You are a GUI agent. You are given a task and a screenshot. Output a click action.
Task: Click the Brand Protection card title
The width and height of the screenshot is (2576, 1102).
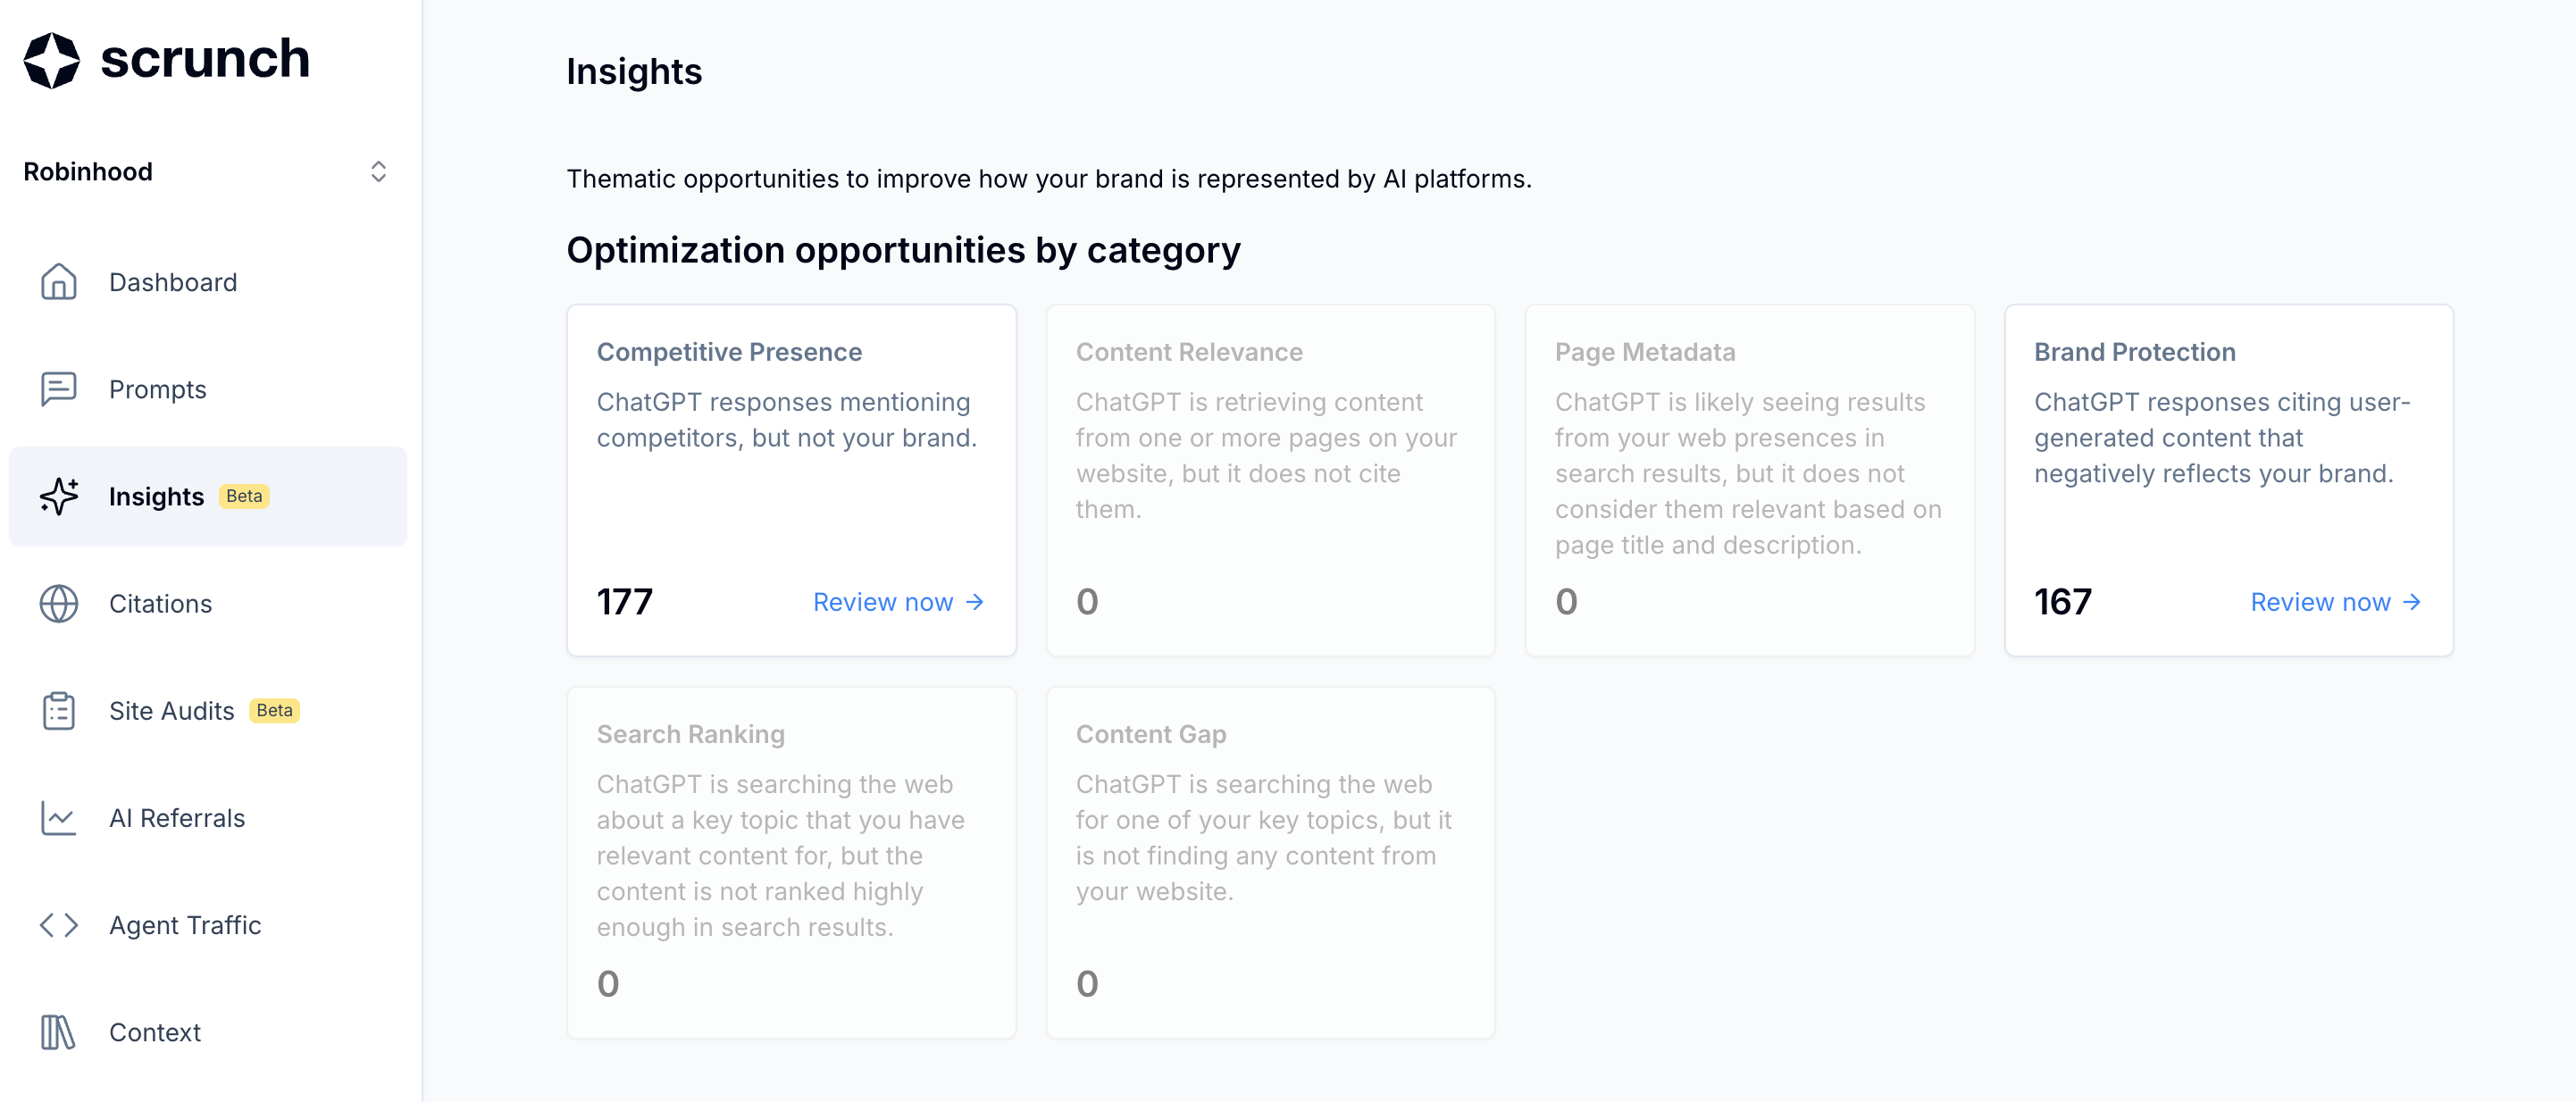click(2134, 352)
